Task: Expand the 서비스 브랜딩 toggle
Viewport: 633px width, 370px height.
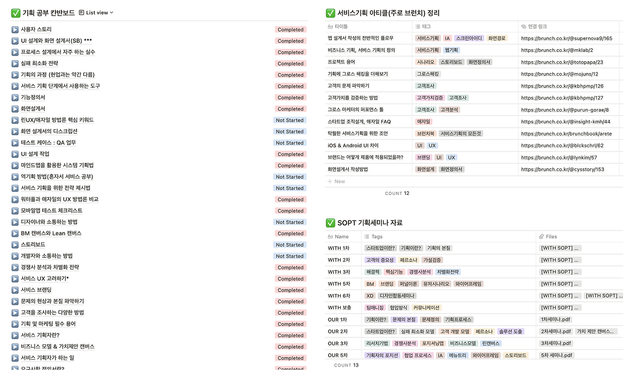Action: 15,290
